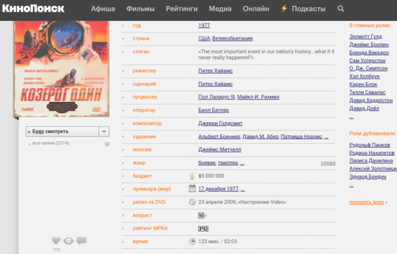Open dropdown arrow beside Буду смотреть
The image size is (397, 254).
click(104, 132)
